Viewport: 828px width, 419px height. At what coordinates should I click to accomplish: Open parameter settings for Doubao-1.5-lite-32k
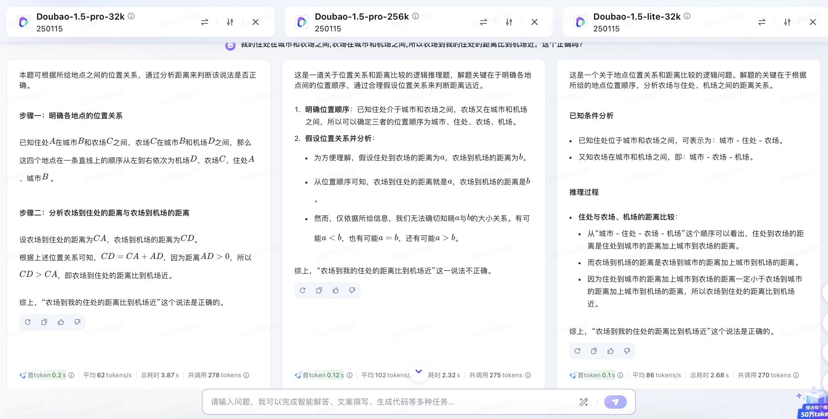coord(787,22)
